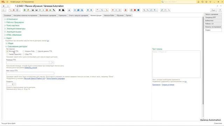Viewport: 224px width, 126px height.
Task: Open the Server Runtime Languages link
Action: [56, 78]
